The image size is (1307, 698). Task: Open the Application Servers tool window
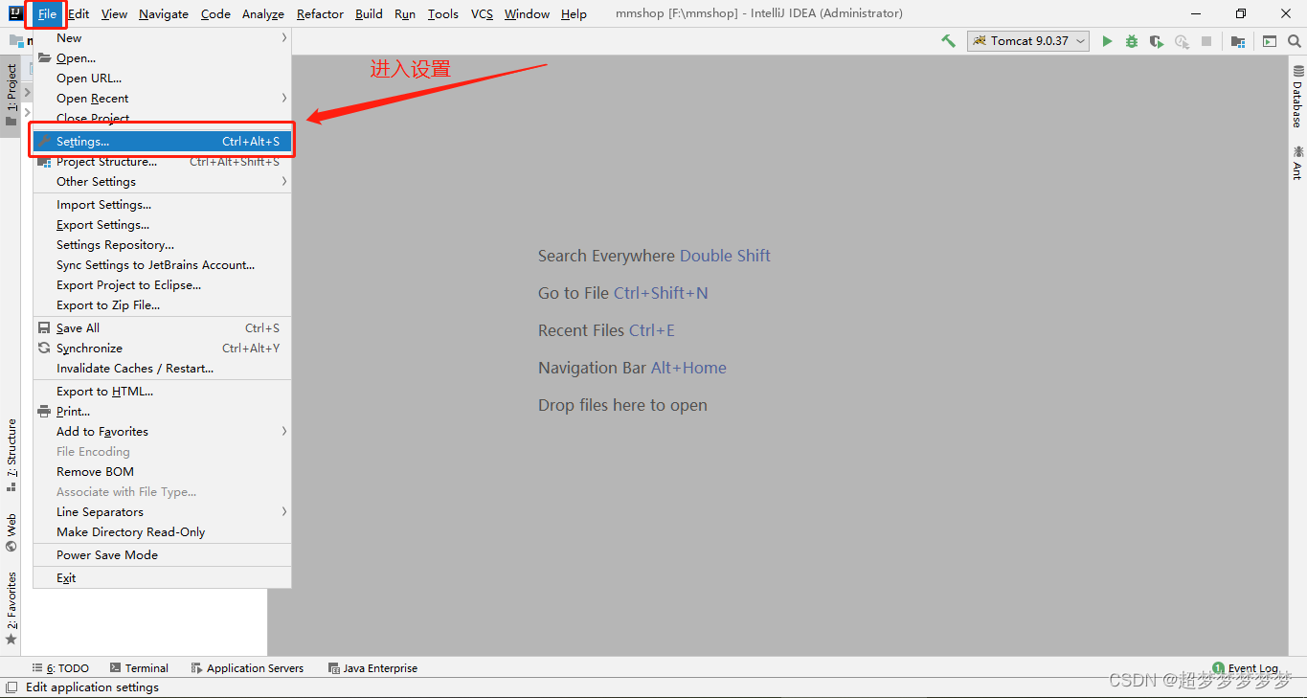pos(247,668)
